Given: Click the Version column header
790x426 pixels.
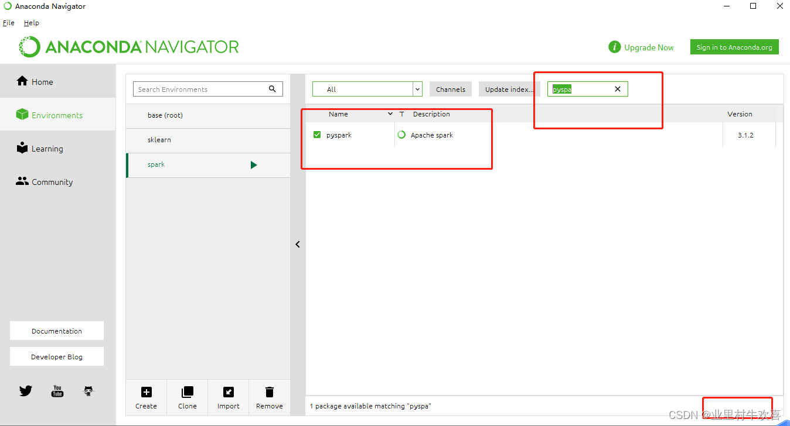Looking at the screenshot, I should click(x=740, y=114).
